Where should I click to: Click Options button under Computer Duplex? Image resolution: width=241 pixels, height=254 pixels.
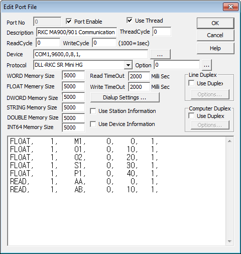coord(210,125)
